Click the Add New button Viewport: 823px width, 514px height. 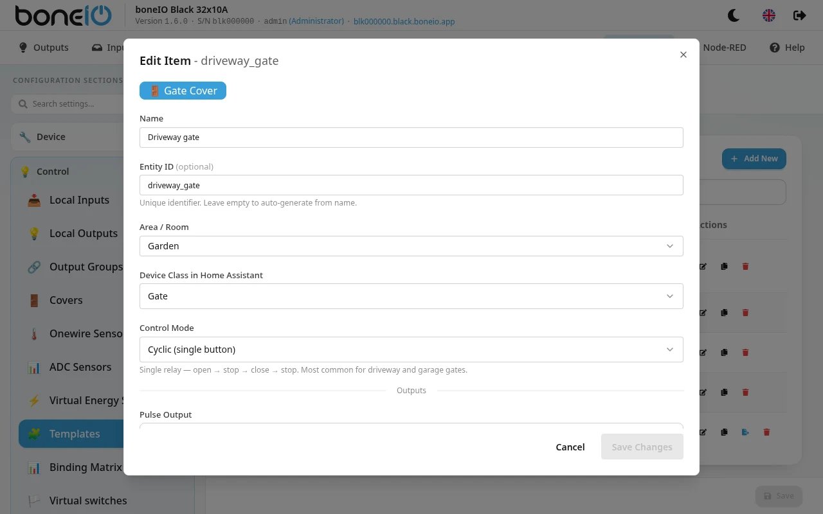point(754,159)
